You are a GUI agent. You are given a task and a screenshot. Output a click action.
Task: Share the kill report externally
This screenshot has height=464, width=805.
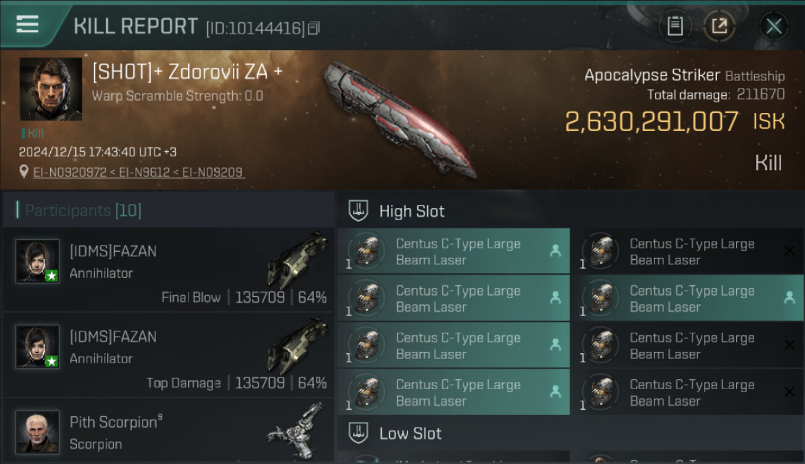[x=719, y=26]
